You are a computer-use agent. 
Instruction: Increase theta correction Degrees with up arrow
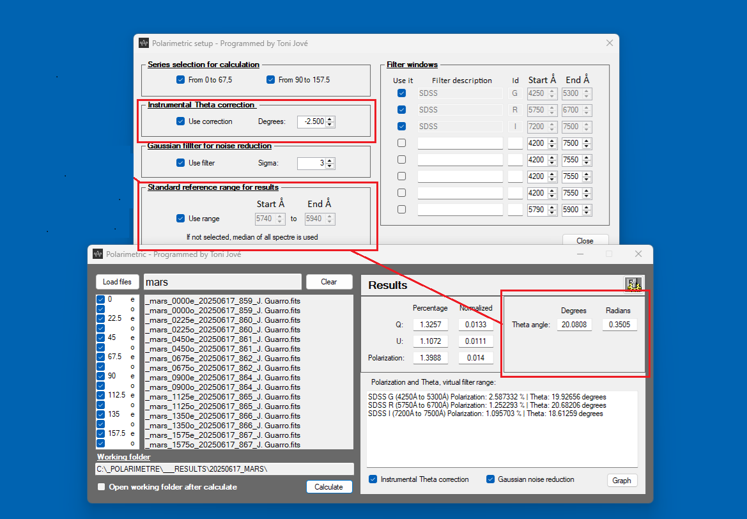(x=330, y=119)
